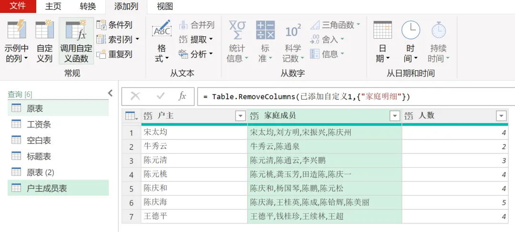Expand the 索引列 dropdown arrow
Screen dimensions: 515x232
[x=137, y=40]
